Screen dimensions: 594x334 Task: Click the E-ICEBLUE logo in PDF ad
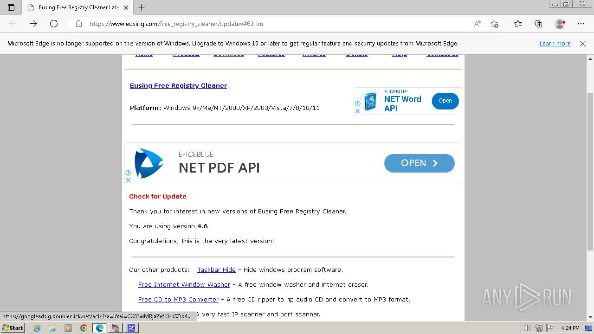(148, 163)
